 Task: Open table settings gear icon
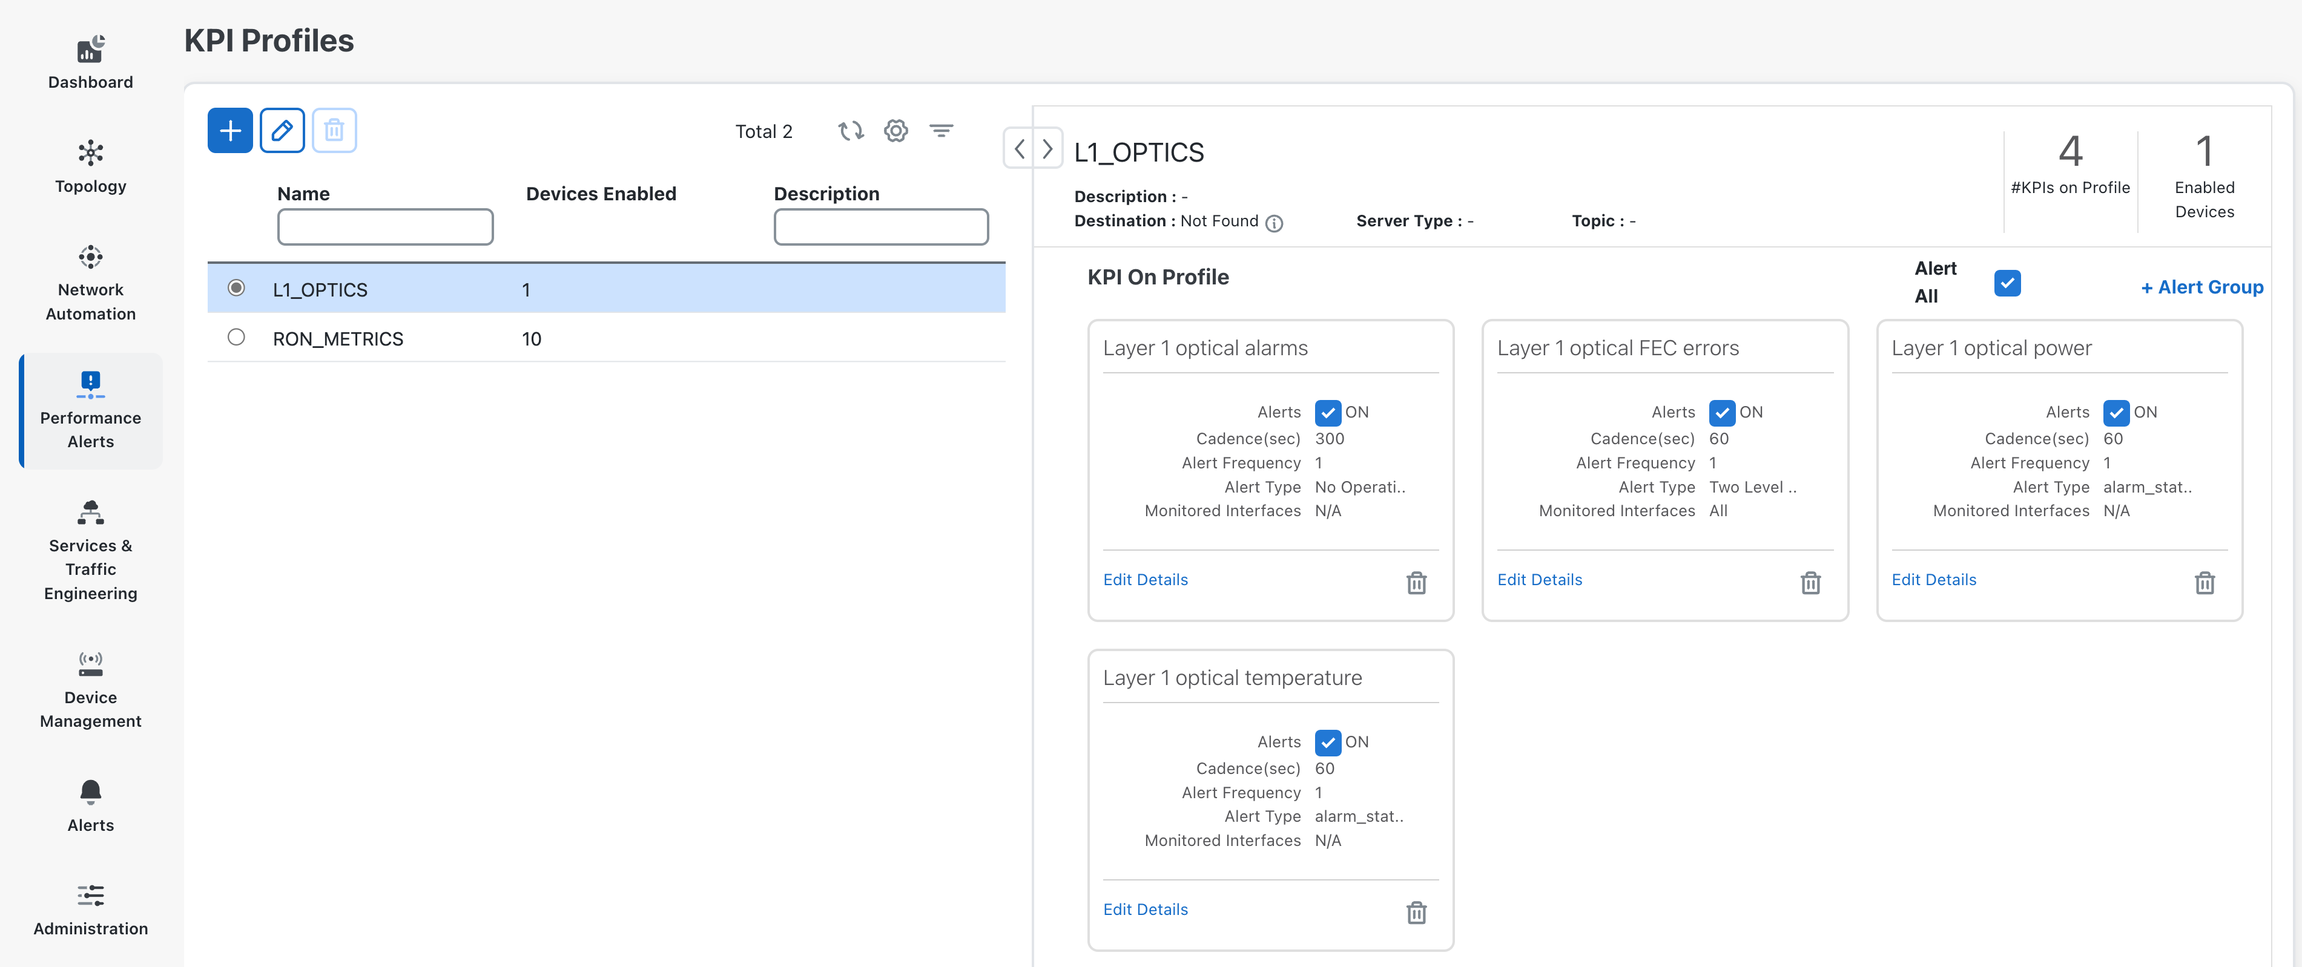[x=895, y=131]
